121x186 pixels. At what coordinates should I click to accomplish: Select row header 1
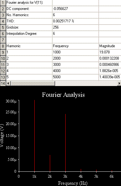(3, 2)
